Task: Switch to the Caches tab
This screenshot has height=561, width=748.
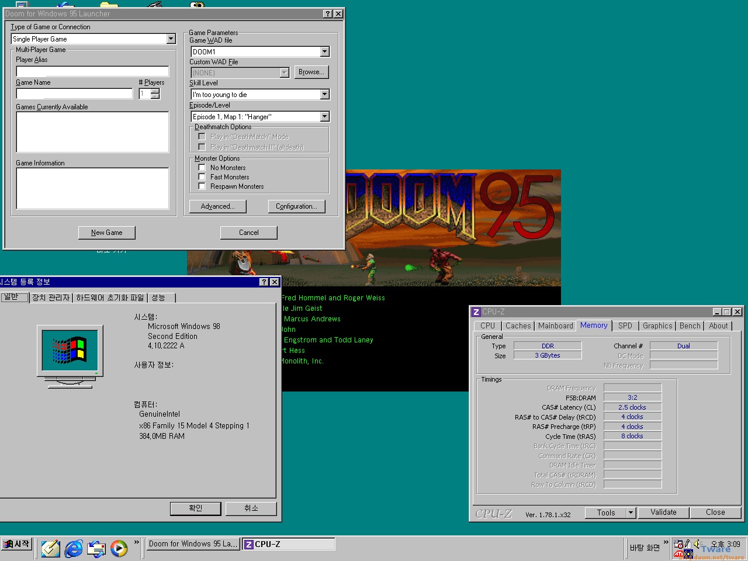Action: coord(518,326)
